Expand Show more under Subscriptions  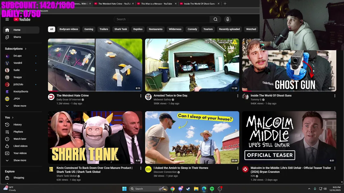pos(21,106)
